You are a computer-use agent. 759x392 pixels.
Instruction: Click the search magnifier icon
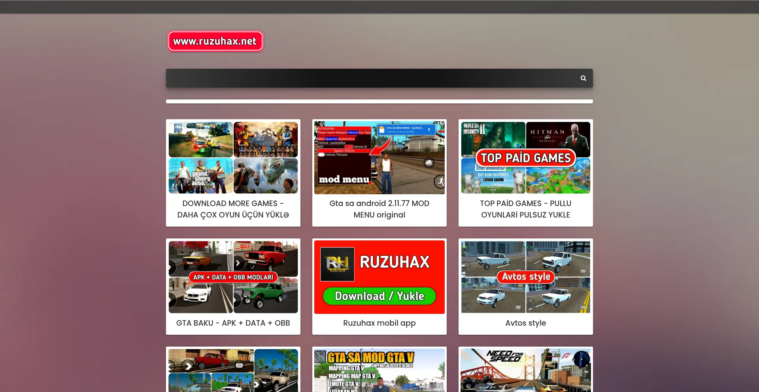coord(583,78)
